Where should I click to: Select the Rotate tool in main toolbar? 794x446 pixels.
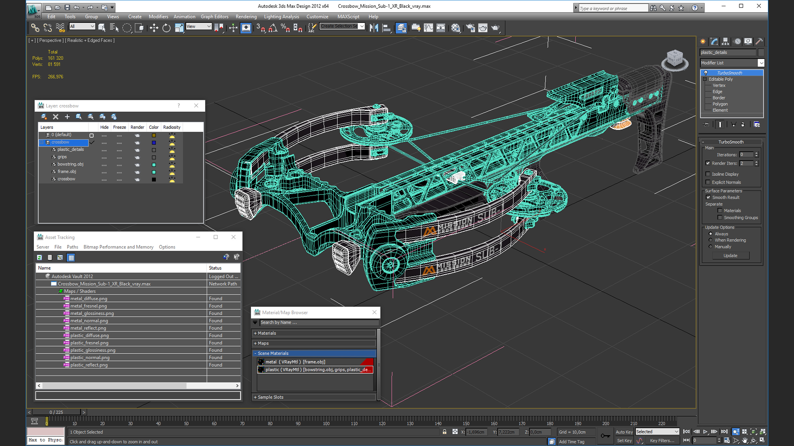coord(166,28)
